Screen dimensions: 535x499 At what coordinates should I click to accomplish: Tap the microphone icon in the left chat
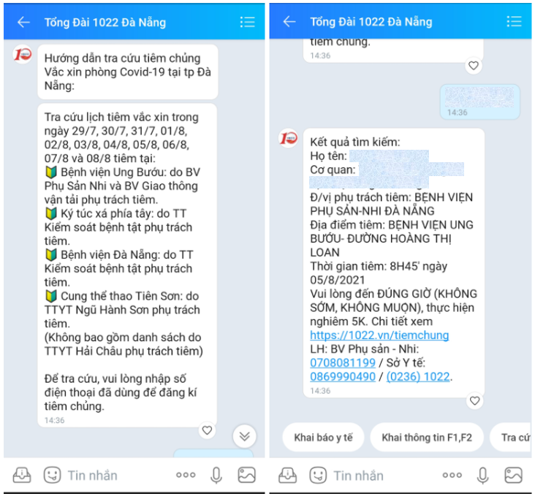(216, 475)
